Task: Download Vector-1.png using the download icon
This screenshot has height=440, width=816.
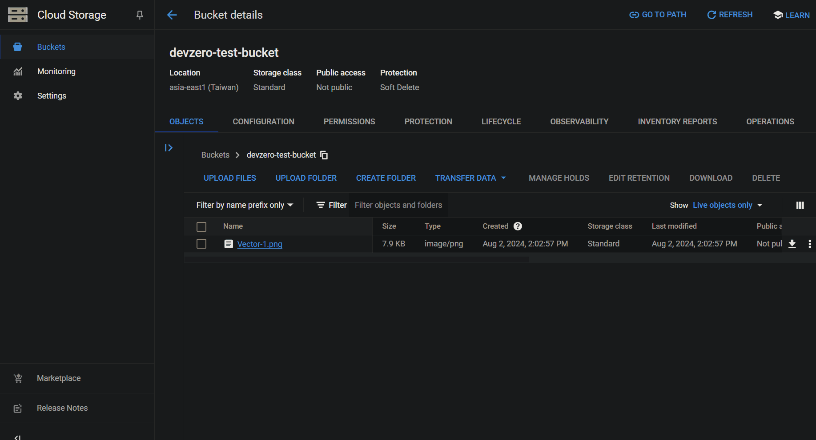Action: (792, 244)
